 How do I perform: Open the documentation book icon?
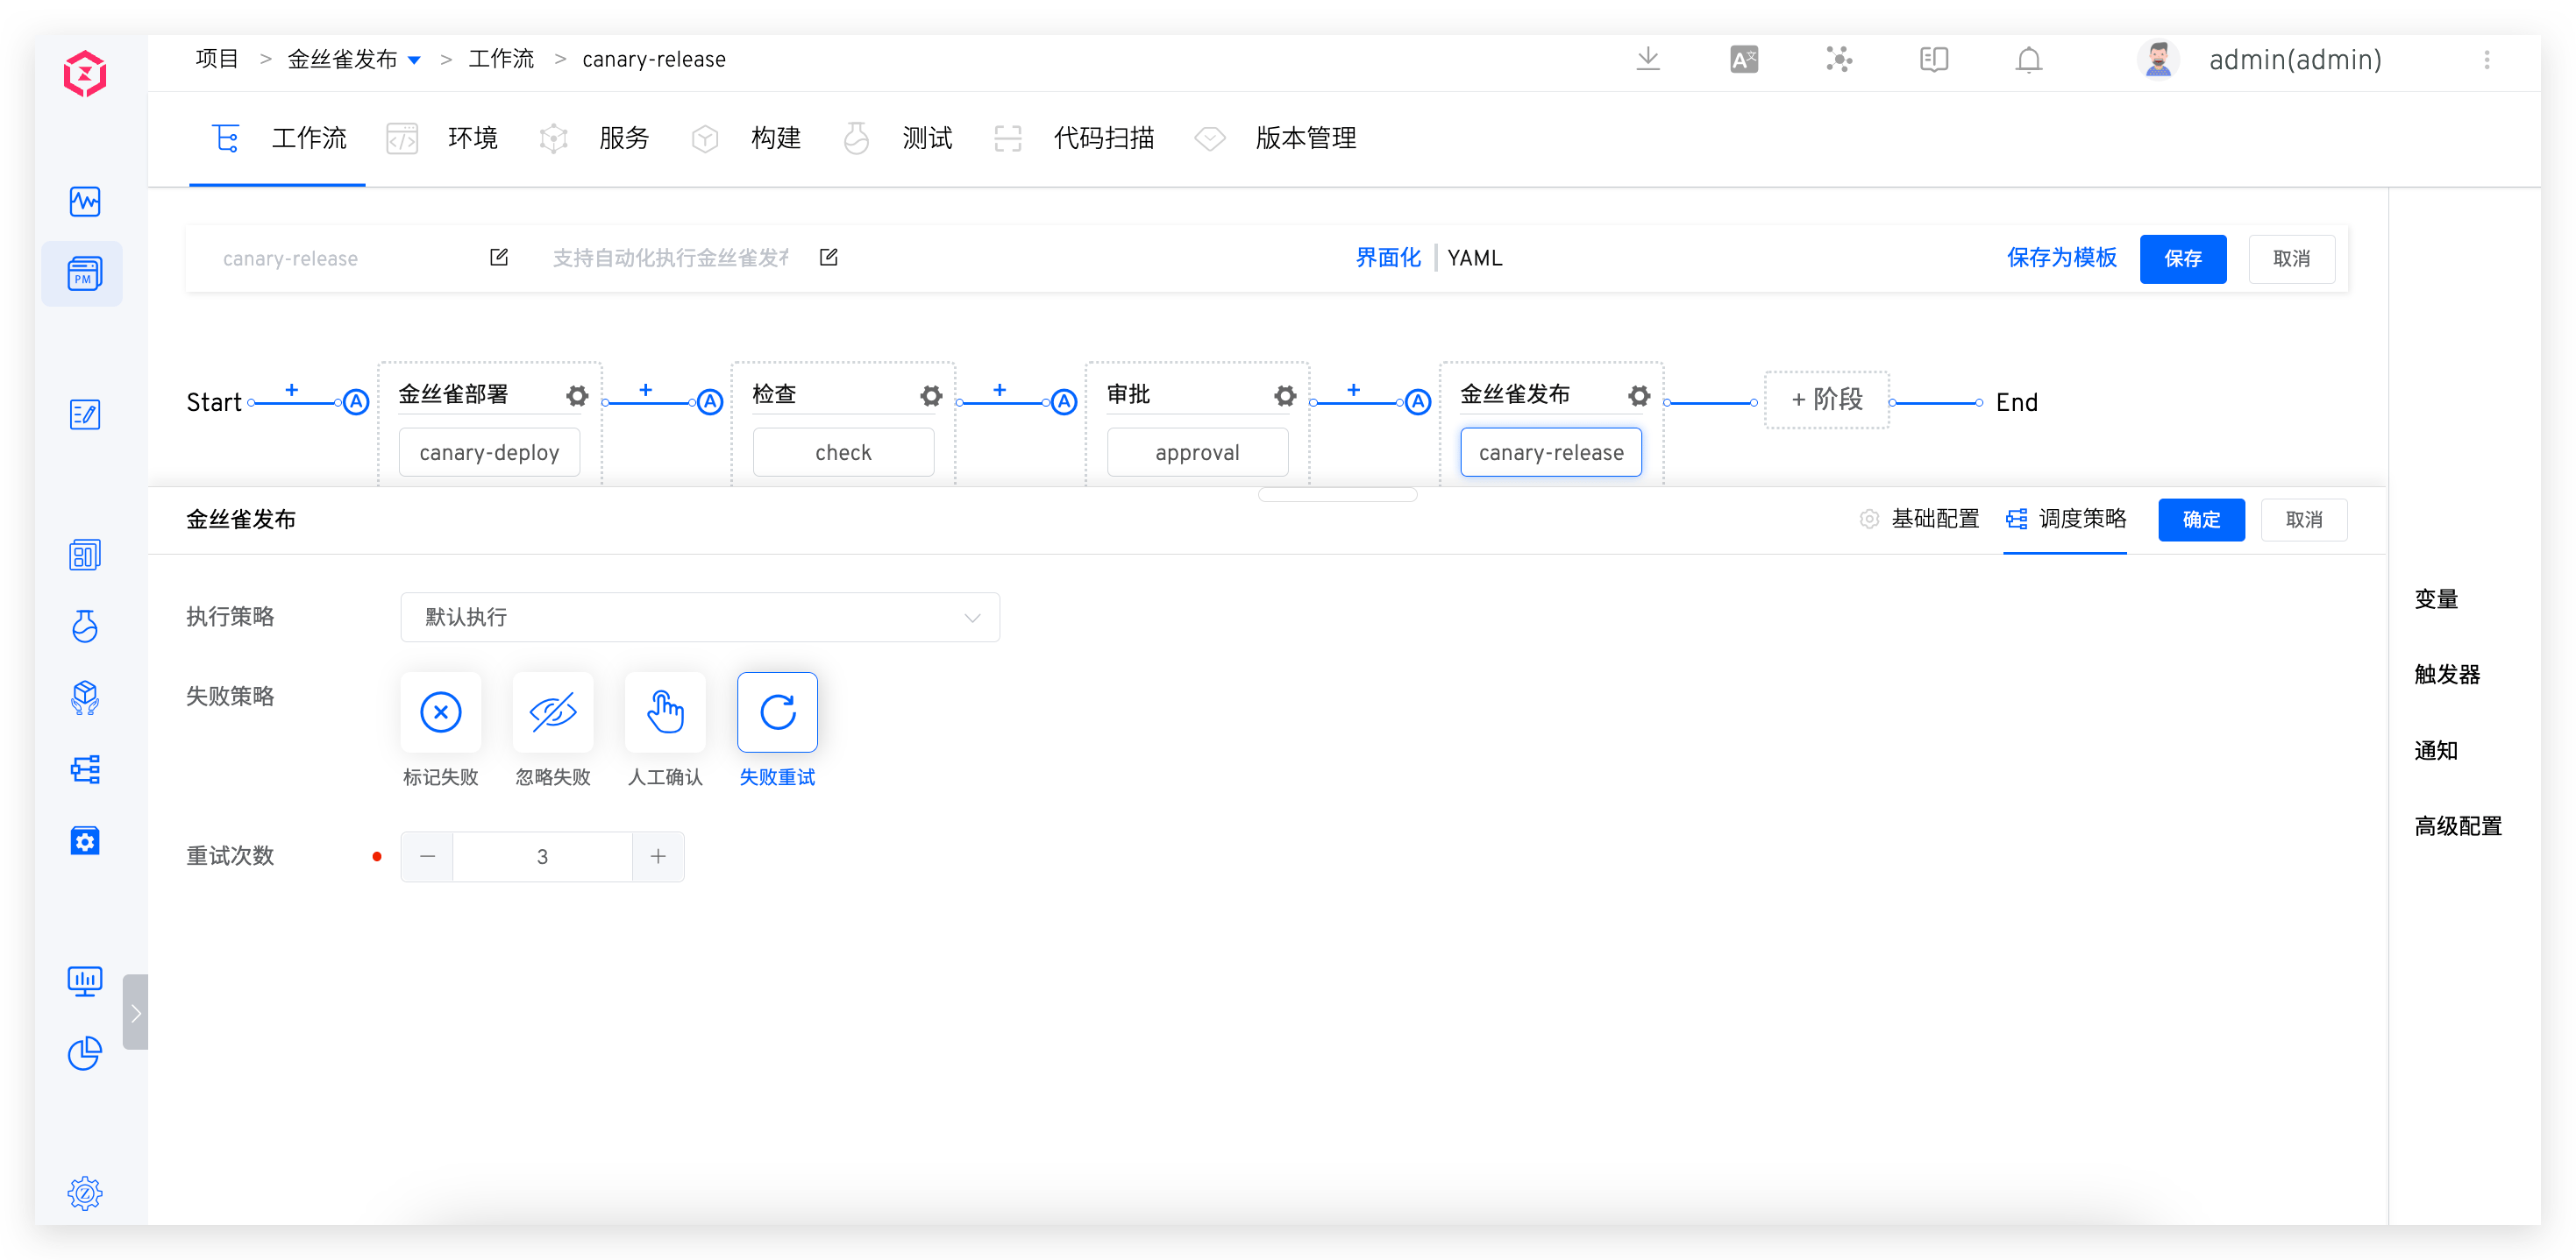click(x=1934, y=60)
